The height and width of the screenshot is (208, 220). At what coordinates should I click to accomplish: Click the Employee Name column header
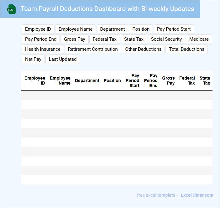[60, 81]
